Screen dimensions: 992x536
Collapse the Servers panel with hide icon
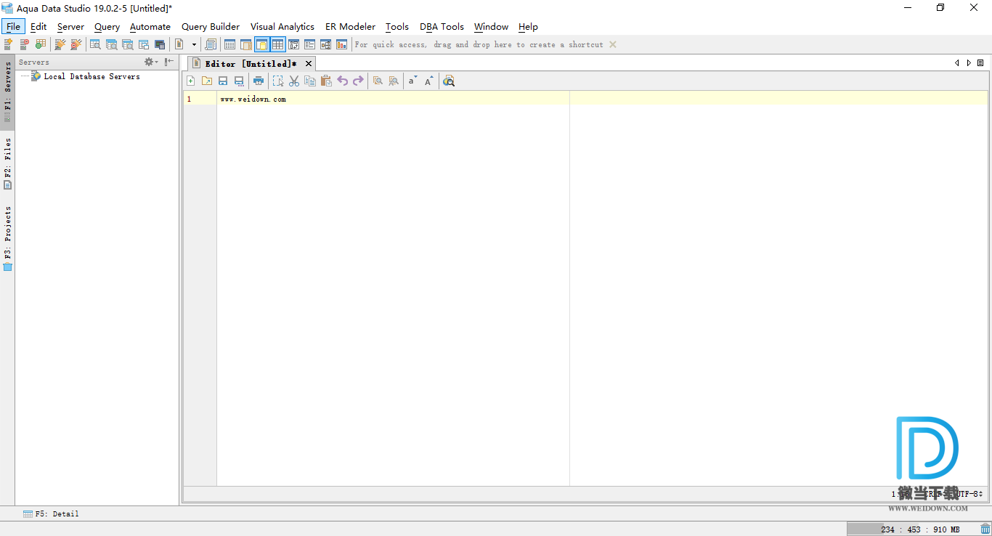pos(169,62)
